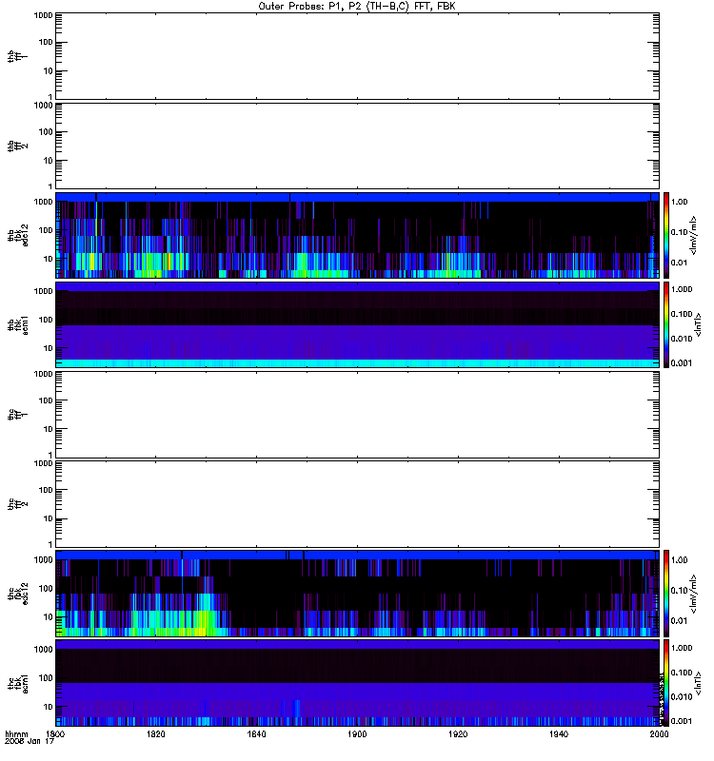Click inside the thc fbk scm1 spectrogram
The image size is (714, 761).
tap(357, 683)
